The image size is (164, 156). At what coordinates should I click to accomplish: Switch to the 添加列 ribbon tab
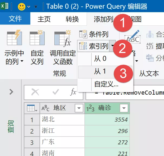point(103,19)
